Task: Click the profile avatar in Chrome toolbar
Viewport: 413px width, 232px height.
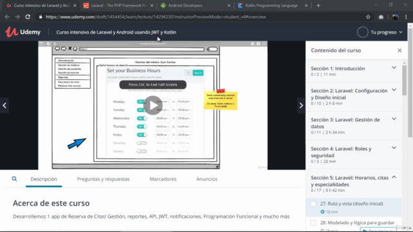Action: pyautogui.click(x=396, y=17)
